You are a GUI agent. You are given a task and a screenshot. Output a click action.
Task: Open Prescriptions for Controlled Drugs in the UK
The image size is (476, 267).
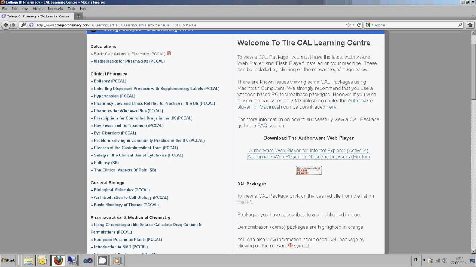143,118
